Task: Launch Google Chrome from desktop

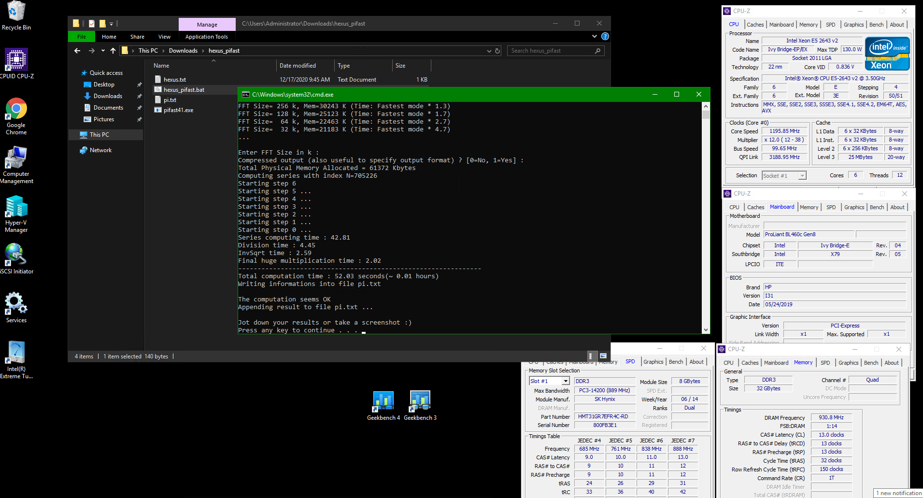Action: point(16,116)
